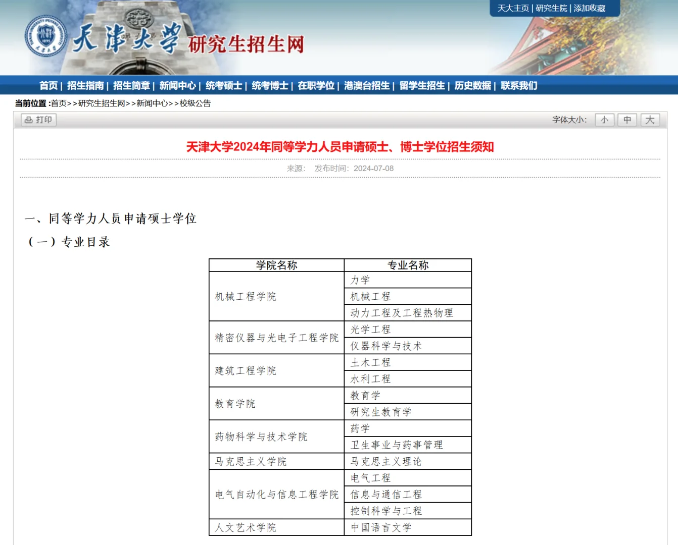Screen dimensions: 678x545
Task: Click the 教育学 cell
Action: 408,396
